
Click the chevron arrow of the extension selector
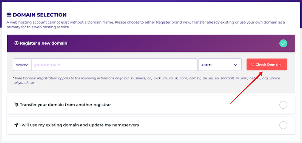tap(235, 65)
